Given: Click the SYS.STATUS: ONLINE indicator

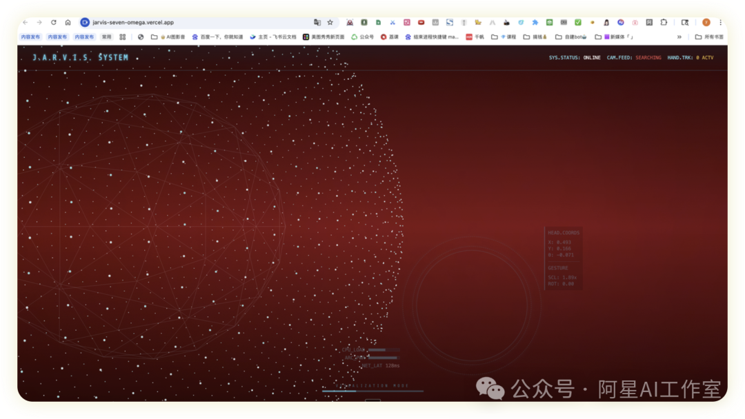Looking at the screenshot, I should (x=575, y=58).
